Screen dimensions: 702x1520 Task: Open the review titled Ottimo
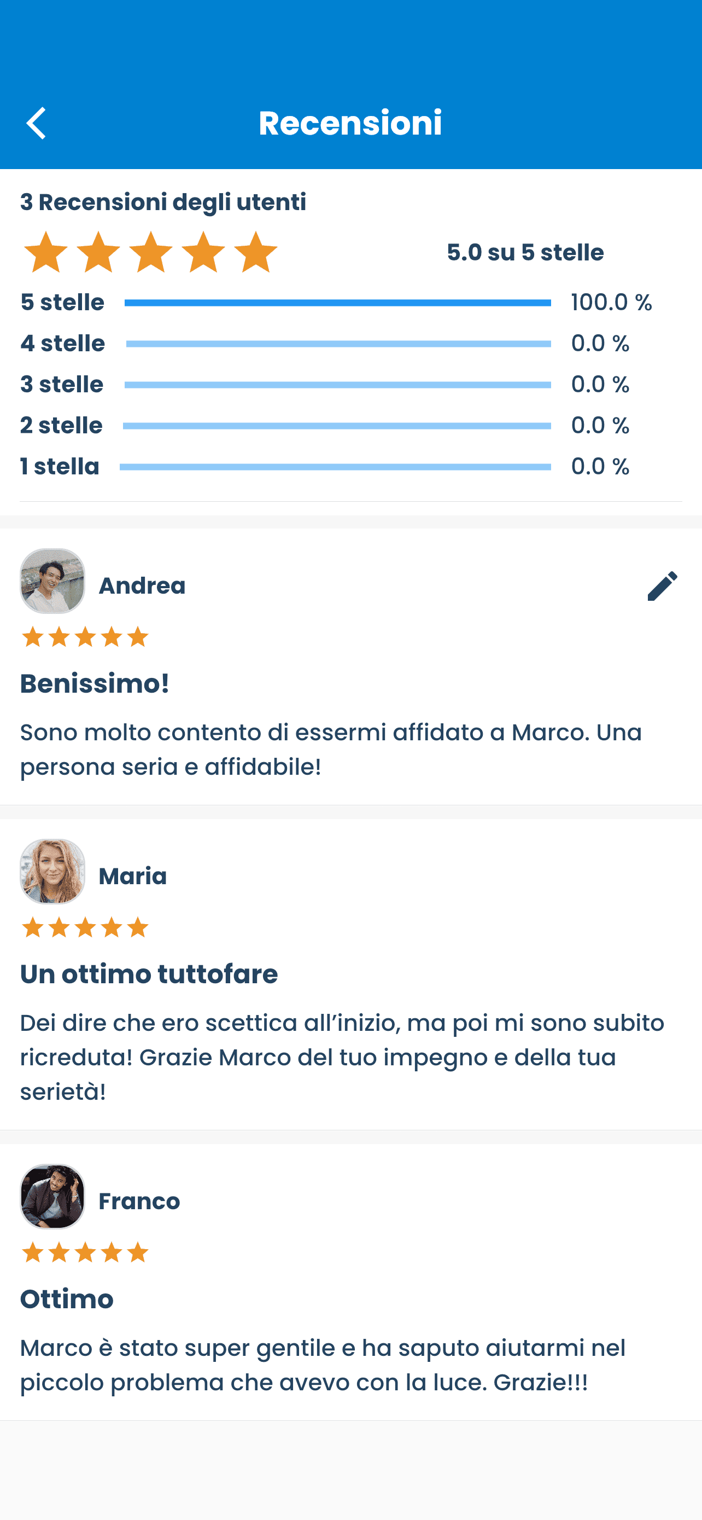point(67,1299)
